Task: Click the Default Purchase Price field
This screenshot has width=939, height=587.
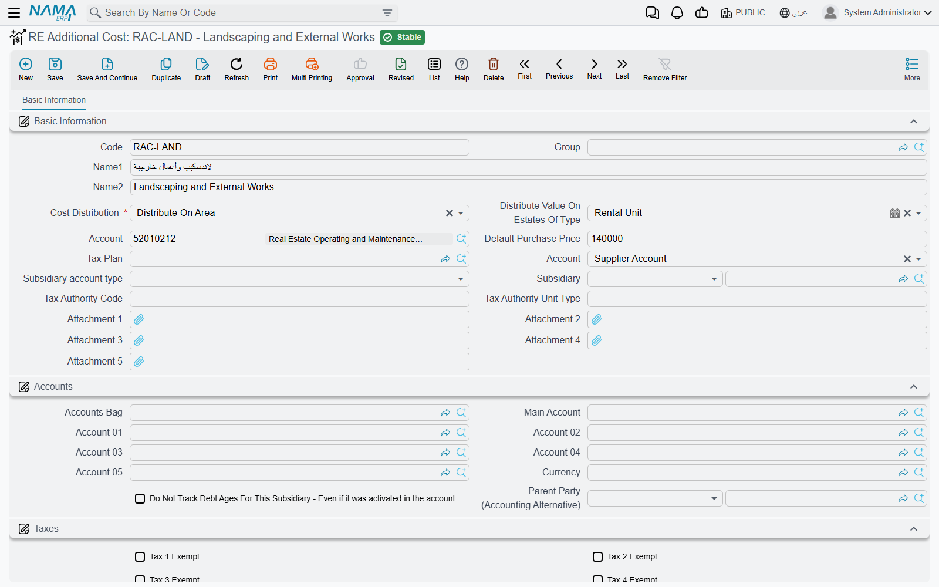Action: [x=757, y=239]
